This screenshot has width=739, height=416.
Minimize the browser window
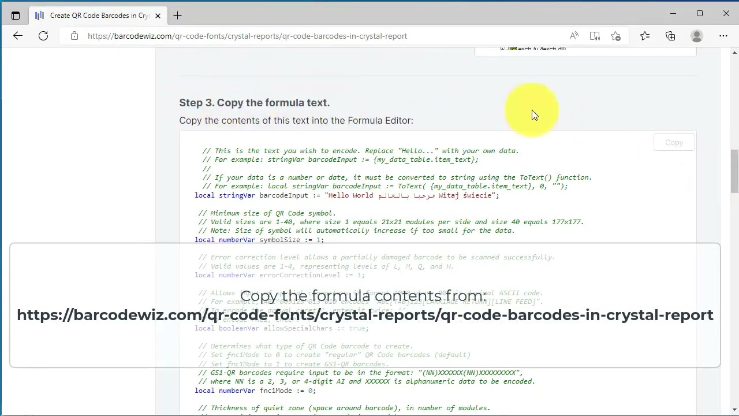(x=673, y=13)
